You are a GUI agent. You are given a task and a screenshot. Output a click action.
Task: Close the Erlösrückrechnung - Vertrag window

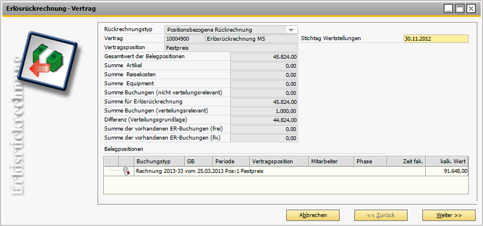click(471, 8)
